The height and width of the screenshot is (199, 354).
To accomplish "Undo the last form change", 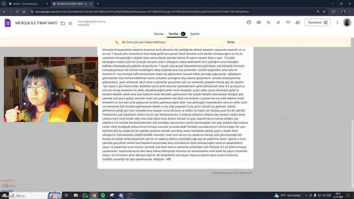I will point(269,22).
